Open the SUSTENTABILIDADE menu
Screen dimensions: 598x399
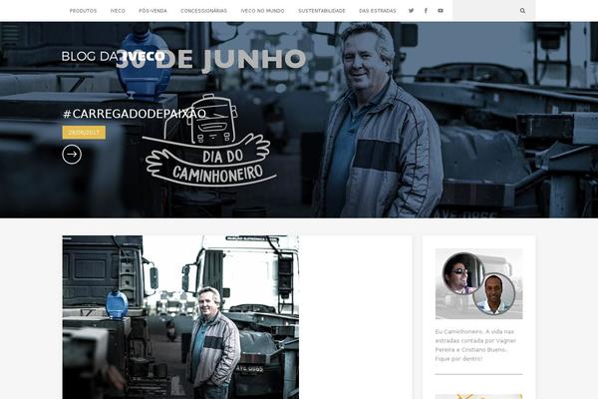322,11
